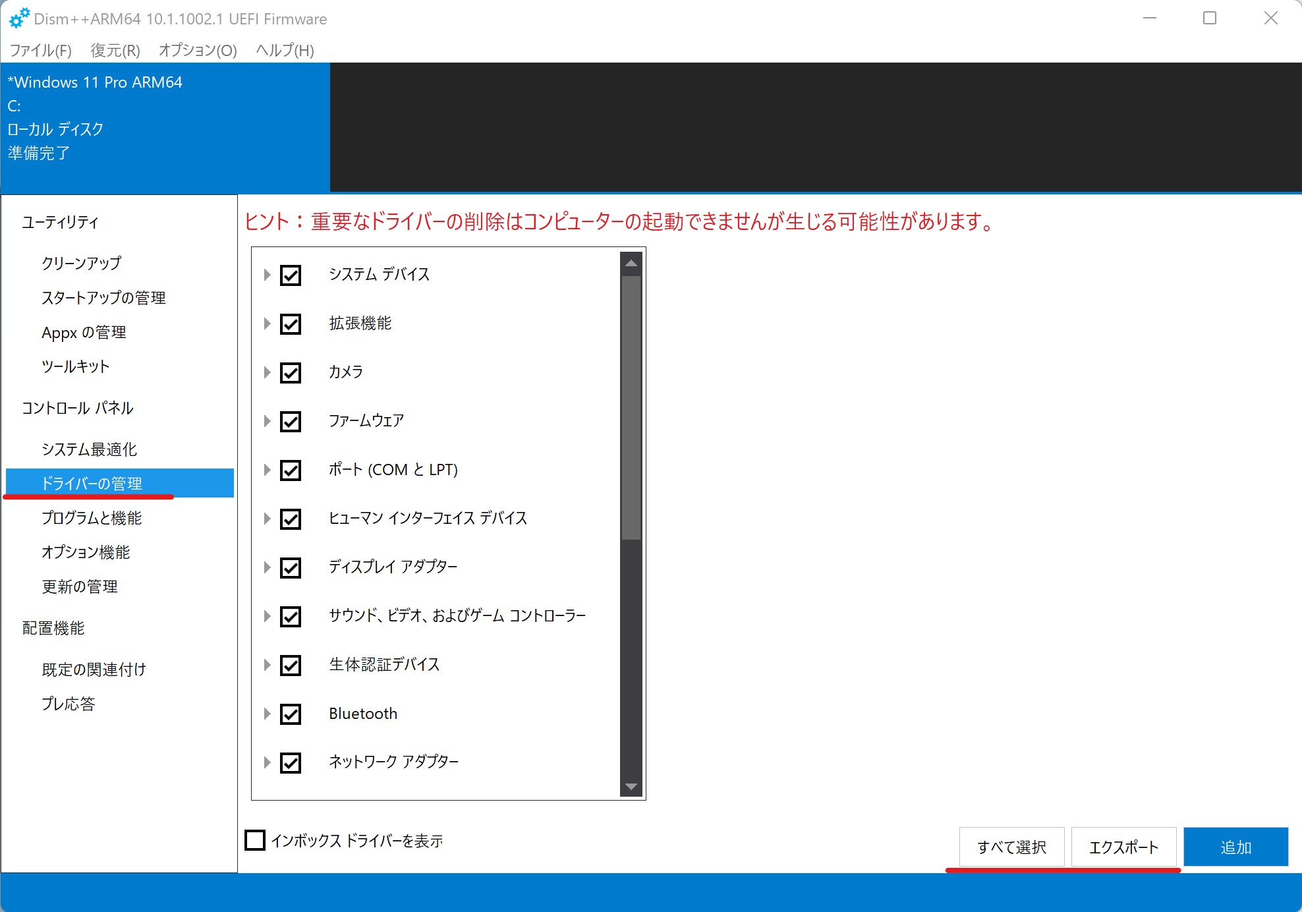The image size is (1302, 912).
Task: Expand the カメラ tree node
Action: (x=267, y=372)
